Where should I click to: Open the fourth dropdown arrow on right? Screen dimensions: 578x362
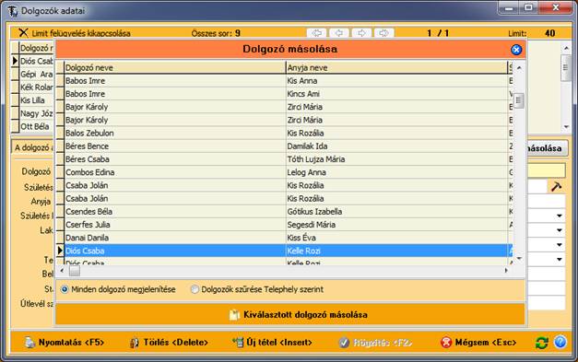tap(560, 259)
